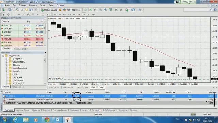Switch to H4 timeframe
Viewport: 218px width, 123px height.
click(79, 14)
